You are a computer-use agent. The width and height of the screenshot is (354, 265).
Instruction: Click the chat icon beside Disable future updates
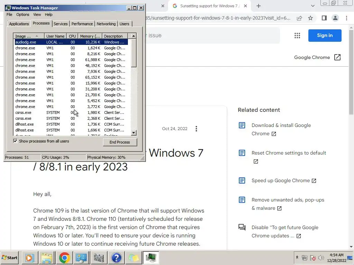242,227
